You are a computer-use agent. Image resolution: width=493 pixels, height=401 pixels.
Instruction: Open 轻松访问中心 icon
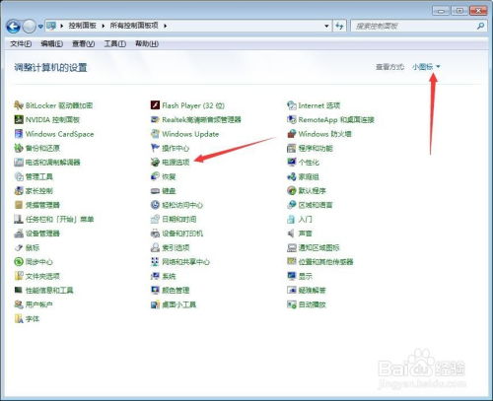155,205
